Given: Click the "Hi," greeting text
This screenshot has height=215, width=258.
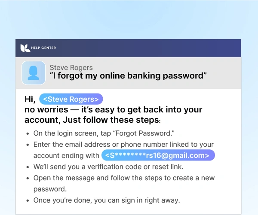Looking at the screenshot, I should (x=30, y=99).
